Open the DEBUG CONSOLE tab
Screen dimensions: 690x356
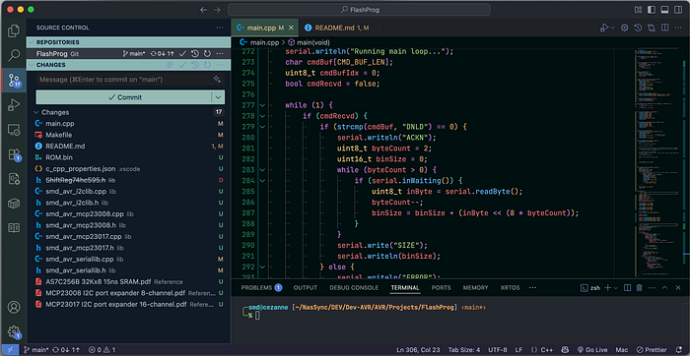click(354, 288)
